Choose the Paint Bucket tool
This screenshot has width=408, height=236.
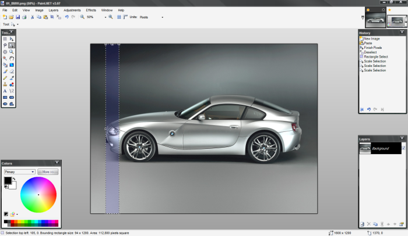[x=5, y=65]
